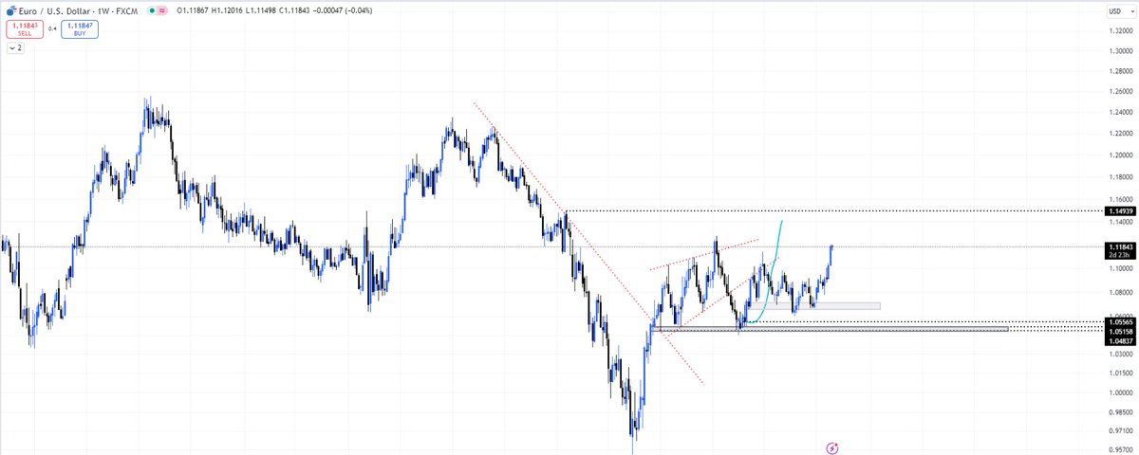
Task: Select the long red dotted descending trendline
Action: [x=588, y=244]
